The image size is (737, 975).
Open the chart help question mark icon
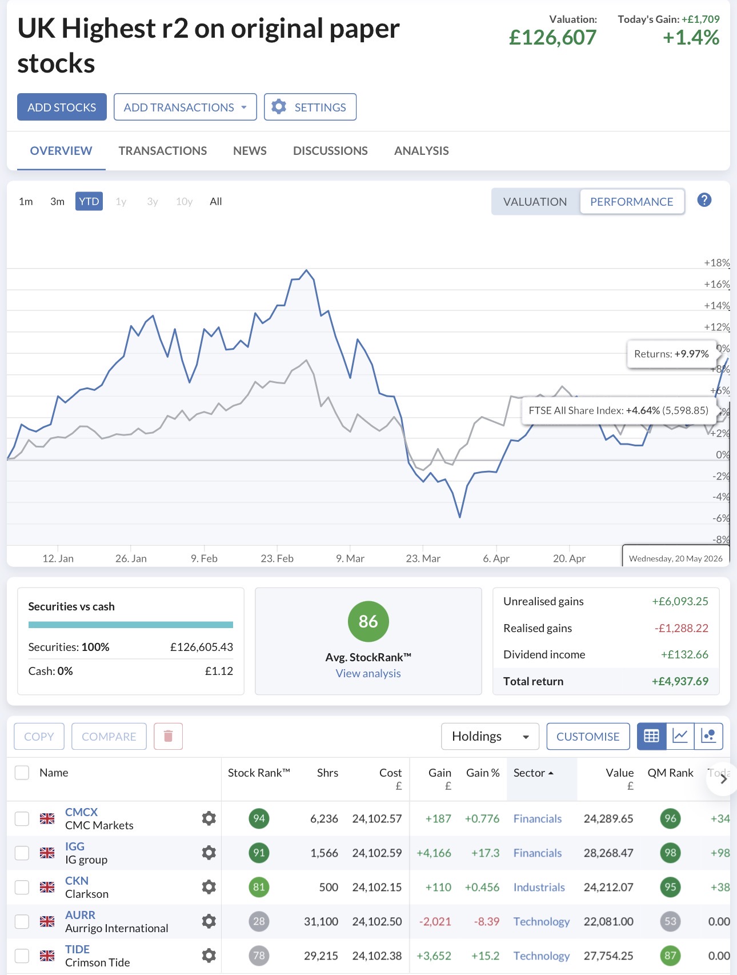(704, 200)
